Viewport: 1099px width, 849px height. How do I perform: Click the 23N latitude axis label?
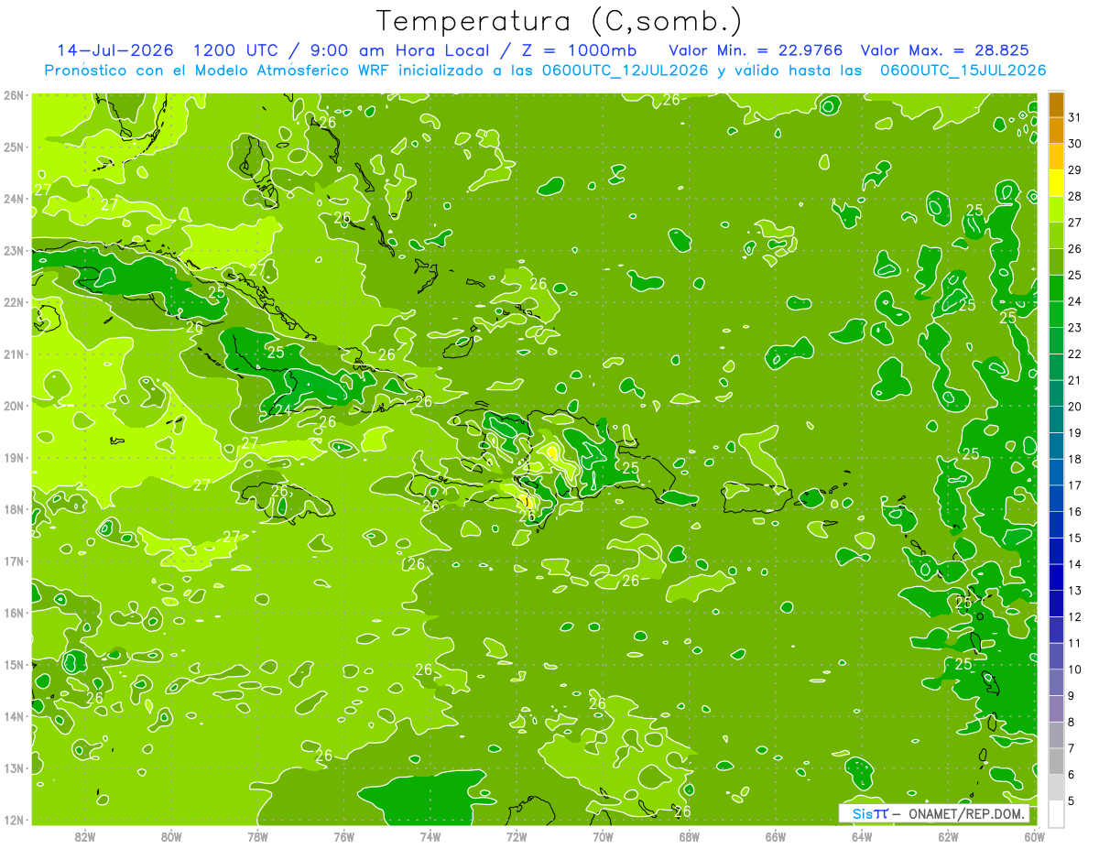[14, 250]
